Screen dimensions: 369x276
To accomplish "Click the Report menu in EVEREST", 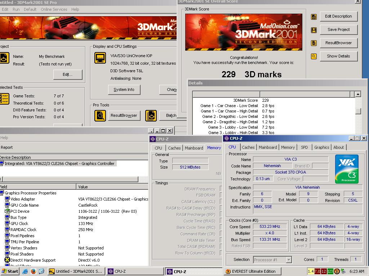I will [6, 147].
